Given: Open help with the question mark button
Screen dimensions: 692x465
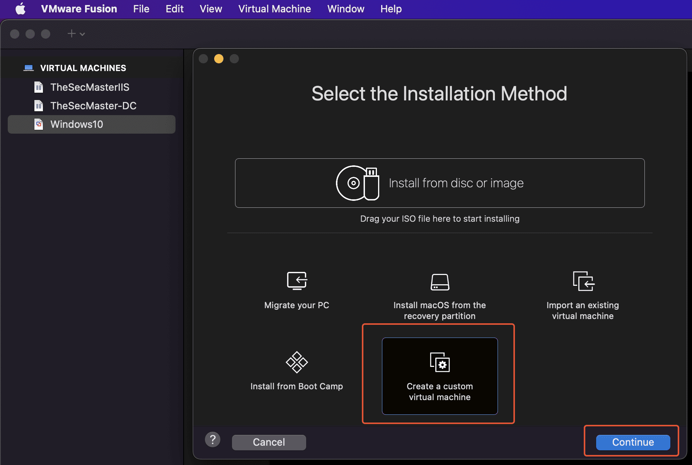Looking at the screenshot, I should 213,440.
